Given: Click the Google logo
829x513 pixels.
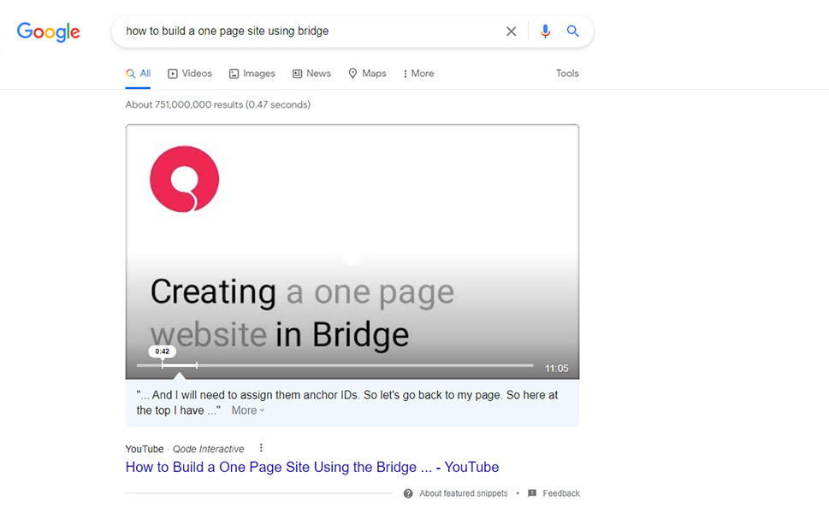Looking at the screenshot, I should (x=48, y=32).
